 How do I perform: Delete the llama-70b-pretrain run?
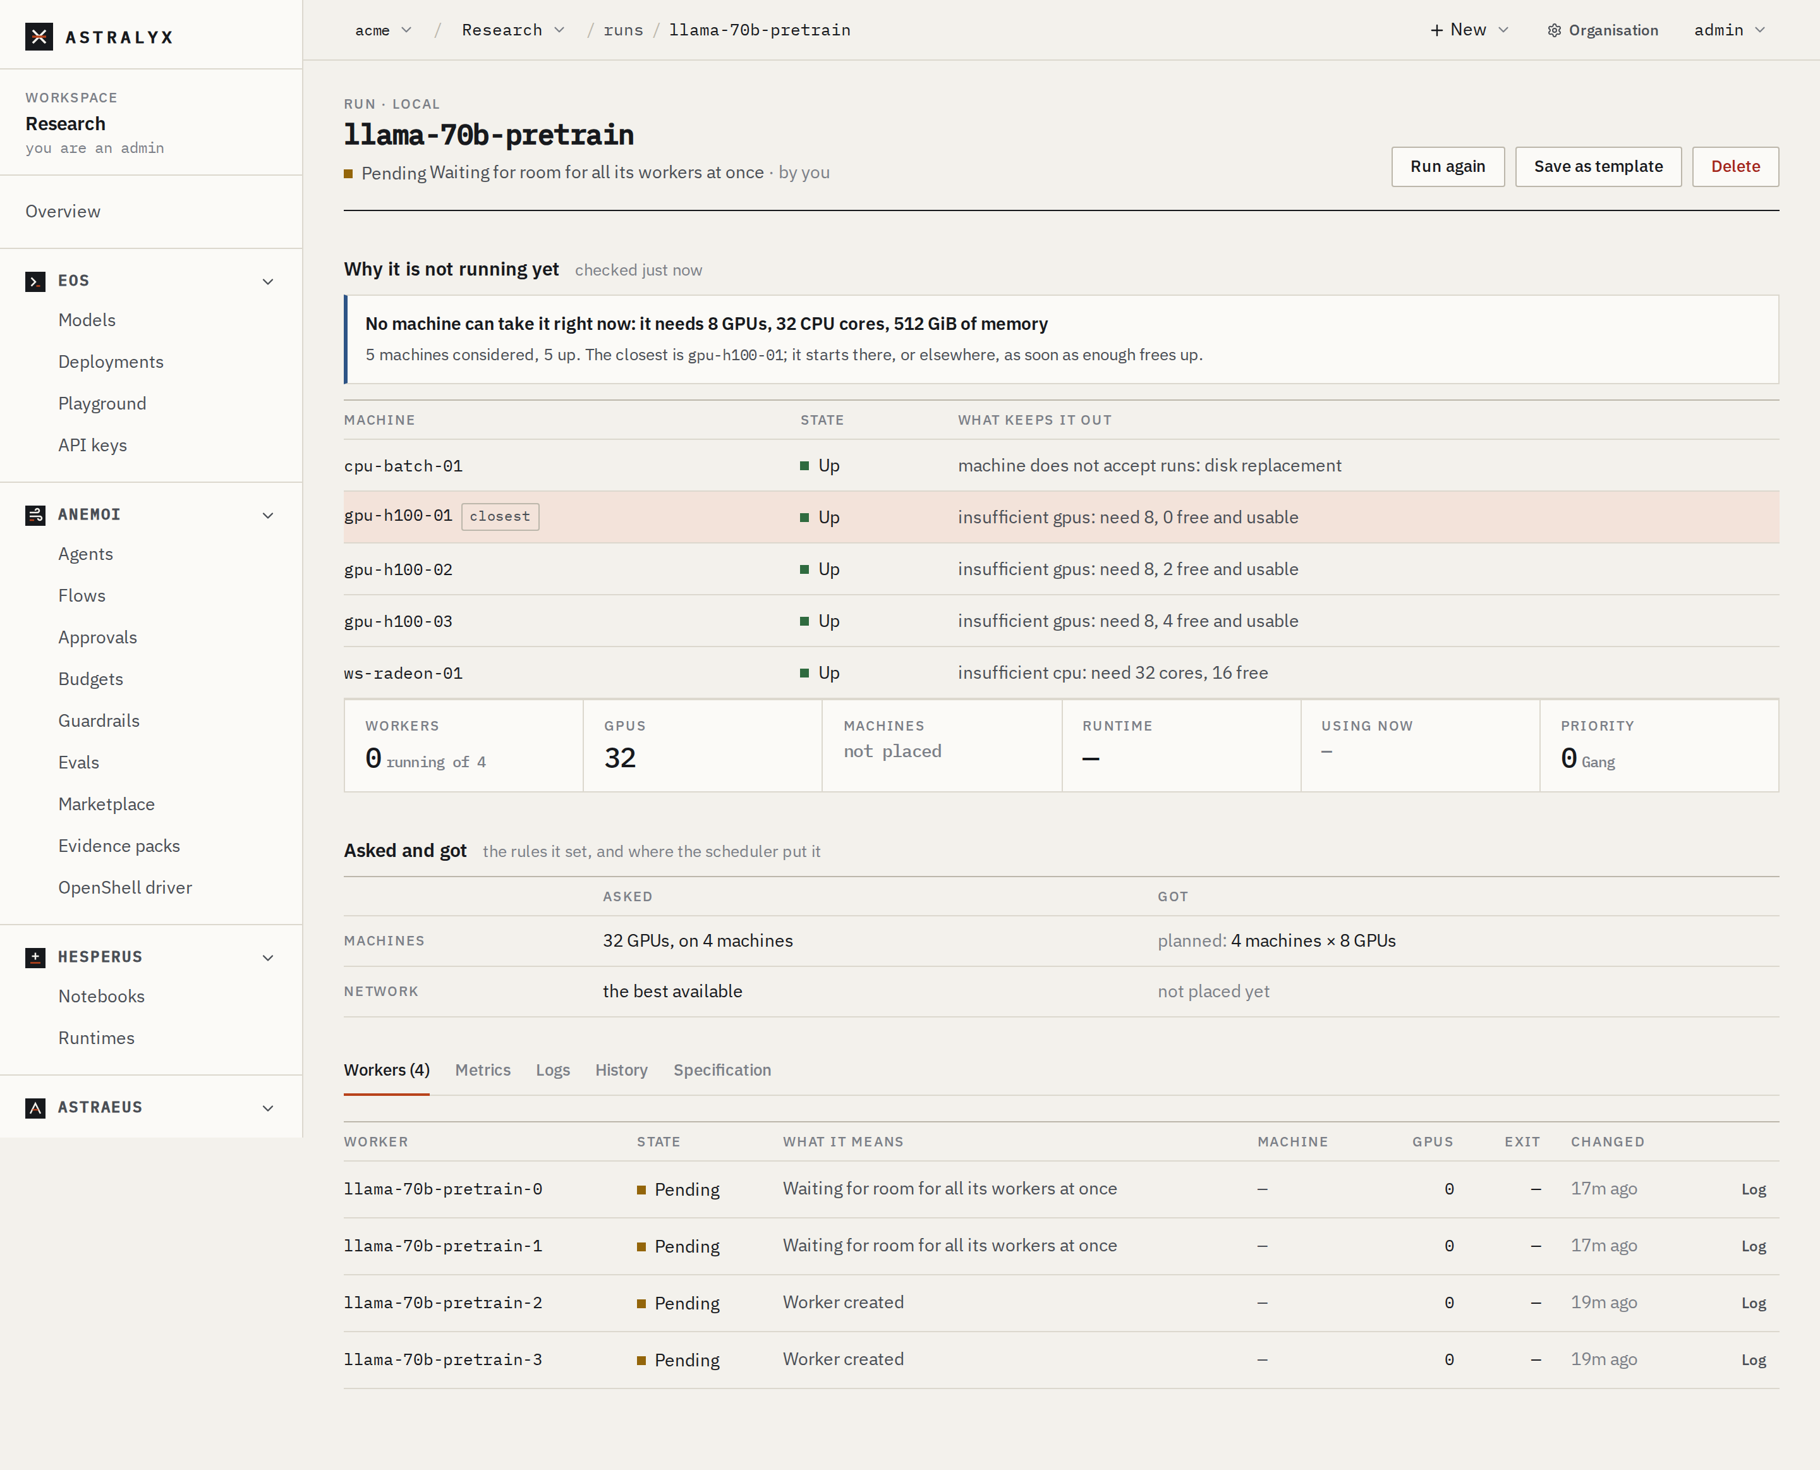1735,167
